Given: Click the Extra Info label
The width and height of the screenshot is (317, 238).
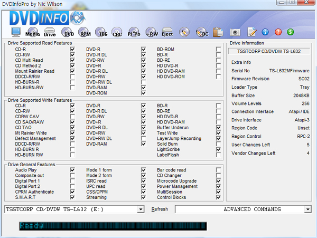Looking at the screenshot, I should pos(241,62).
